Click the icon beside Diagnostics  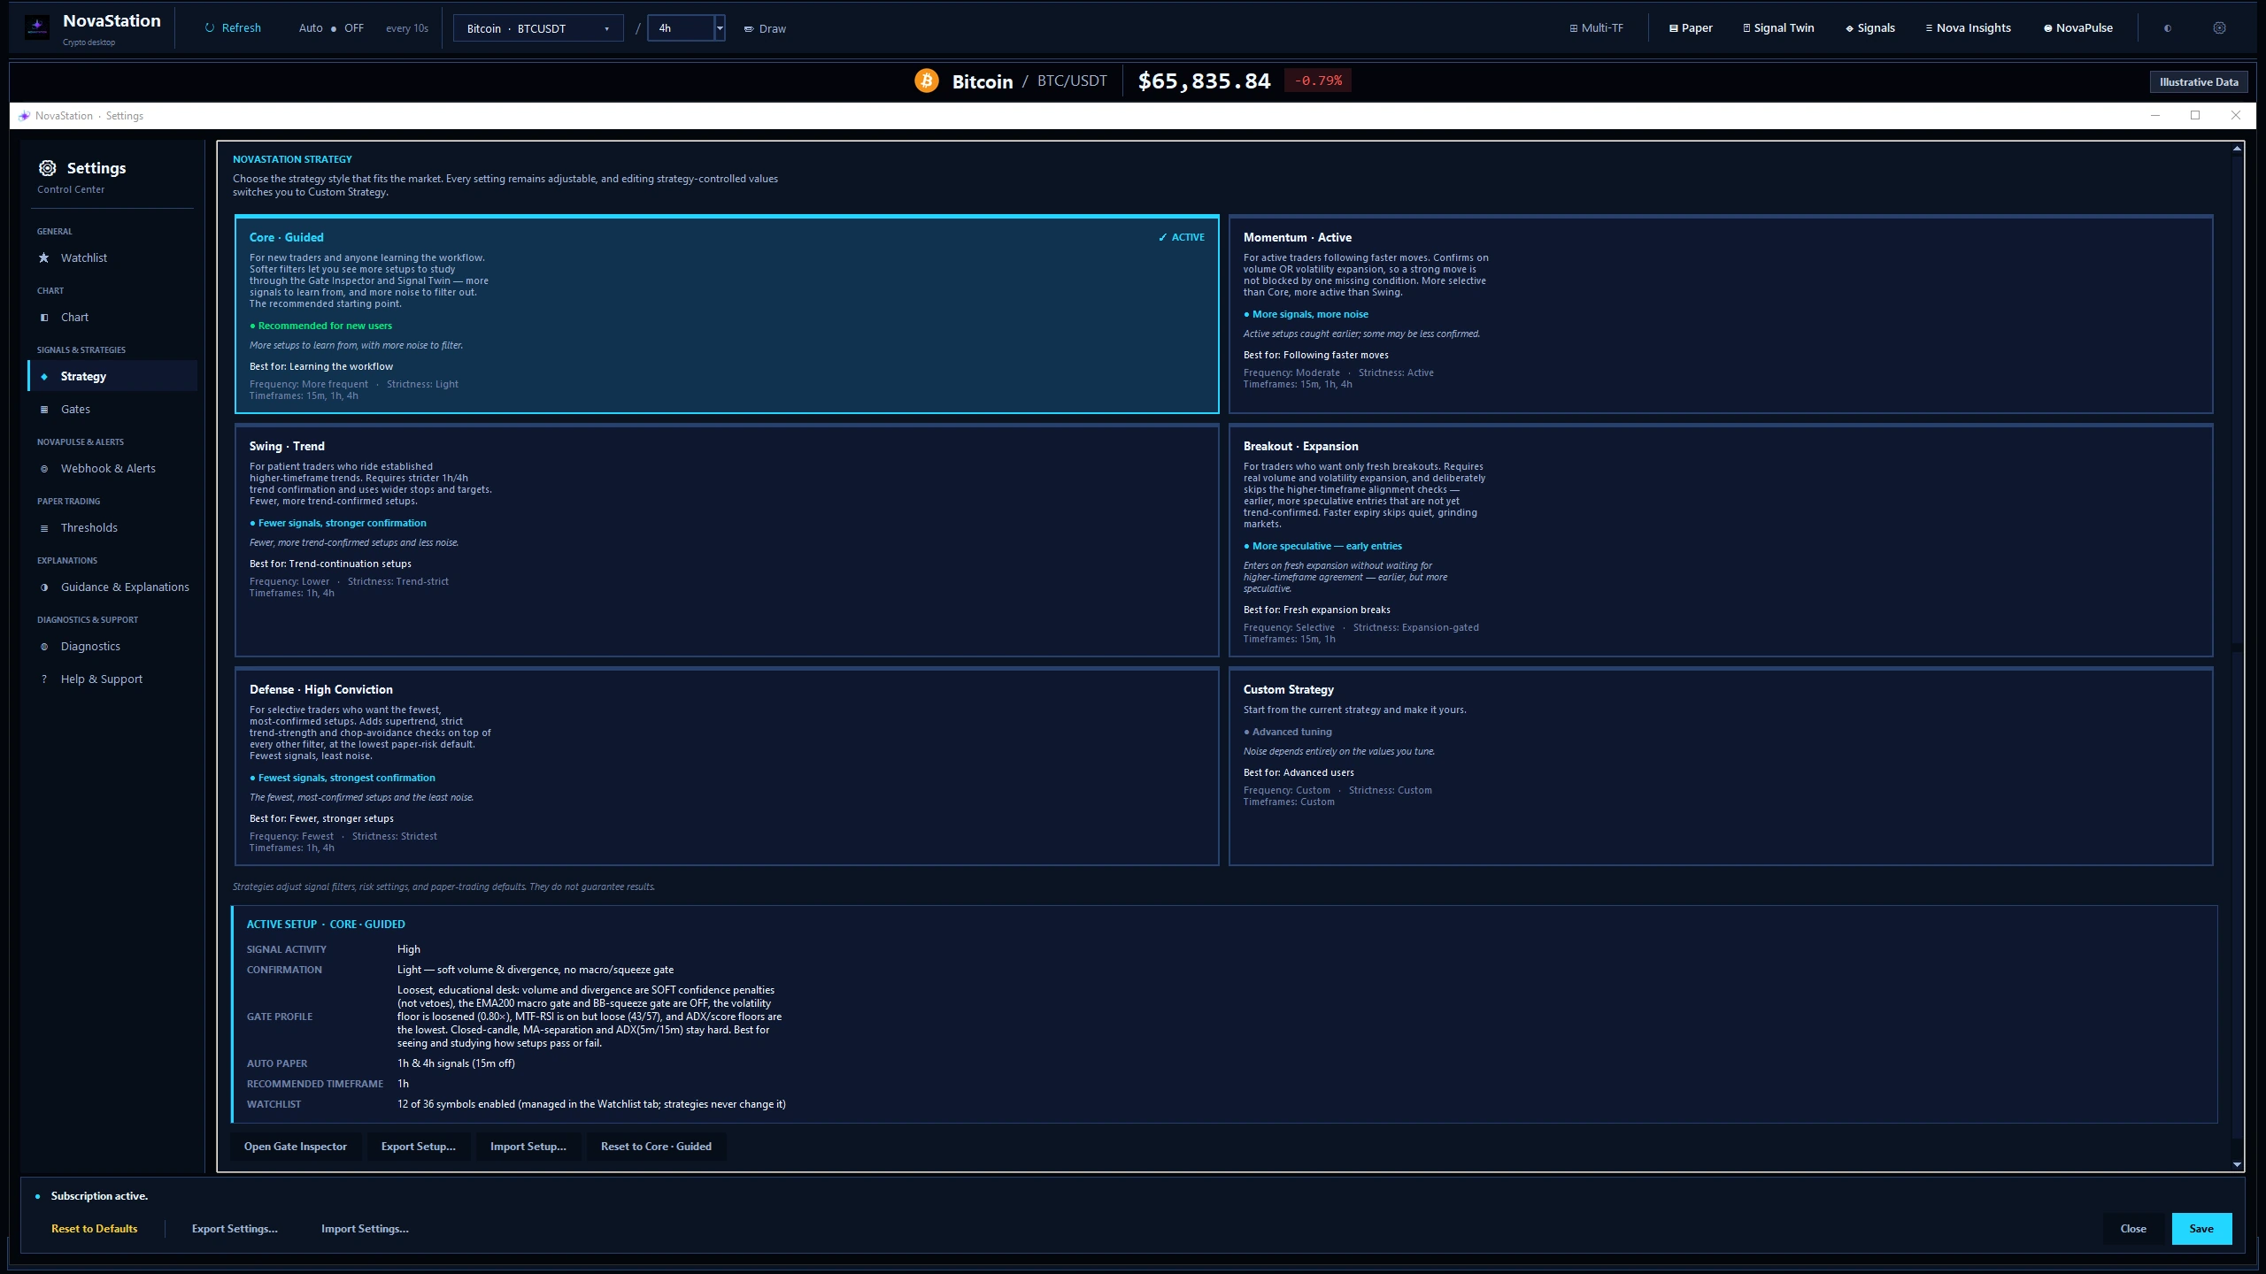44,647
